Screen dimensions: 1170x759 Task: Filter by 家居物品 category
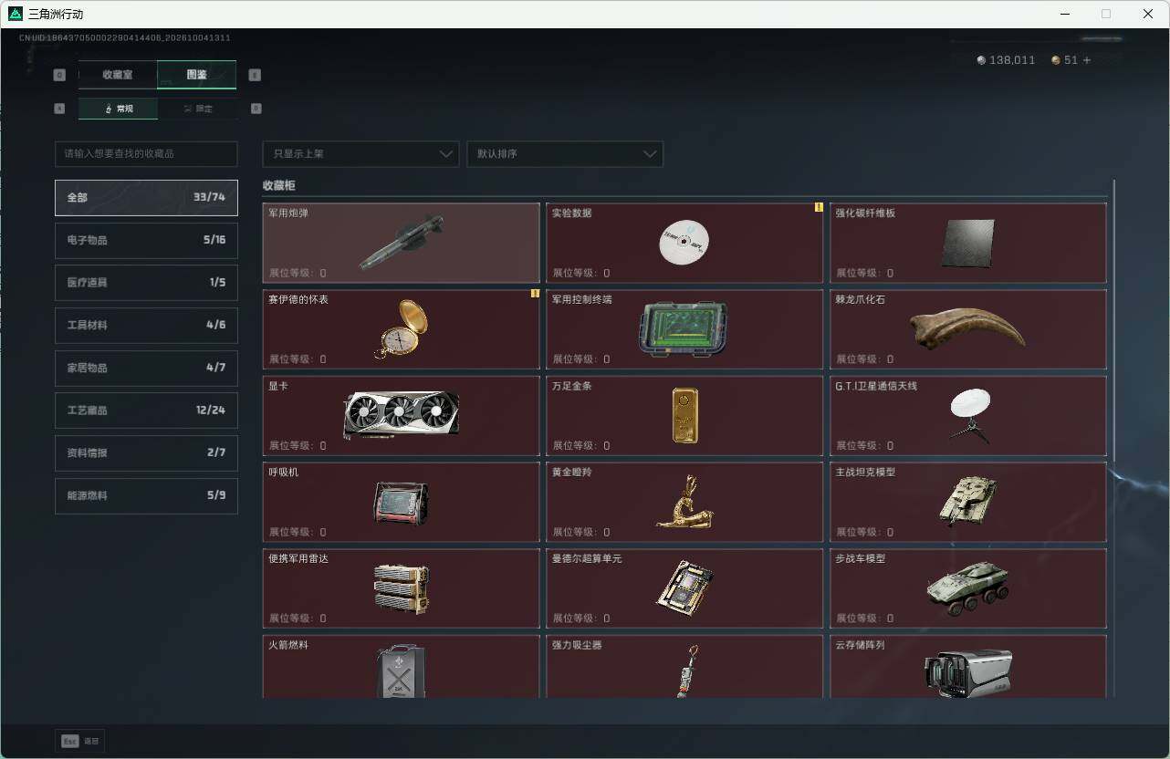[146, 369]
